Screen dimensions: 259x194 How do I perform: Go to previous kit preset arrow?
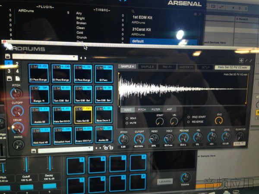point(81,58)
